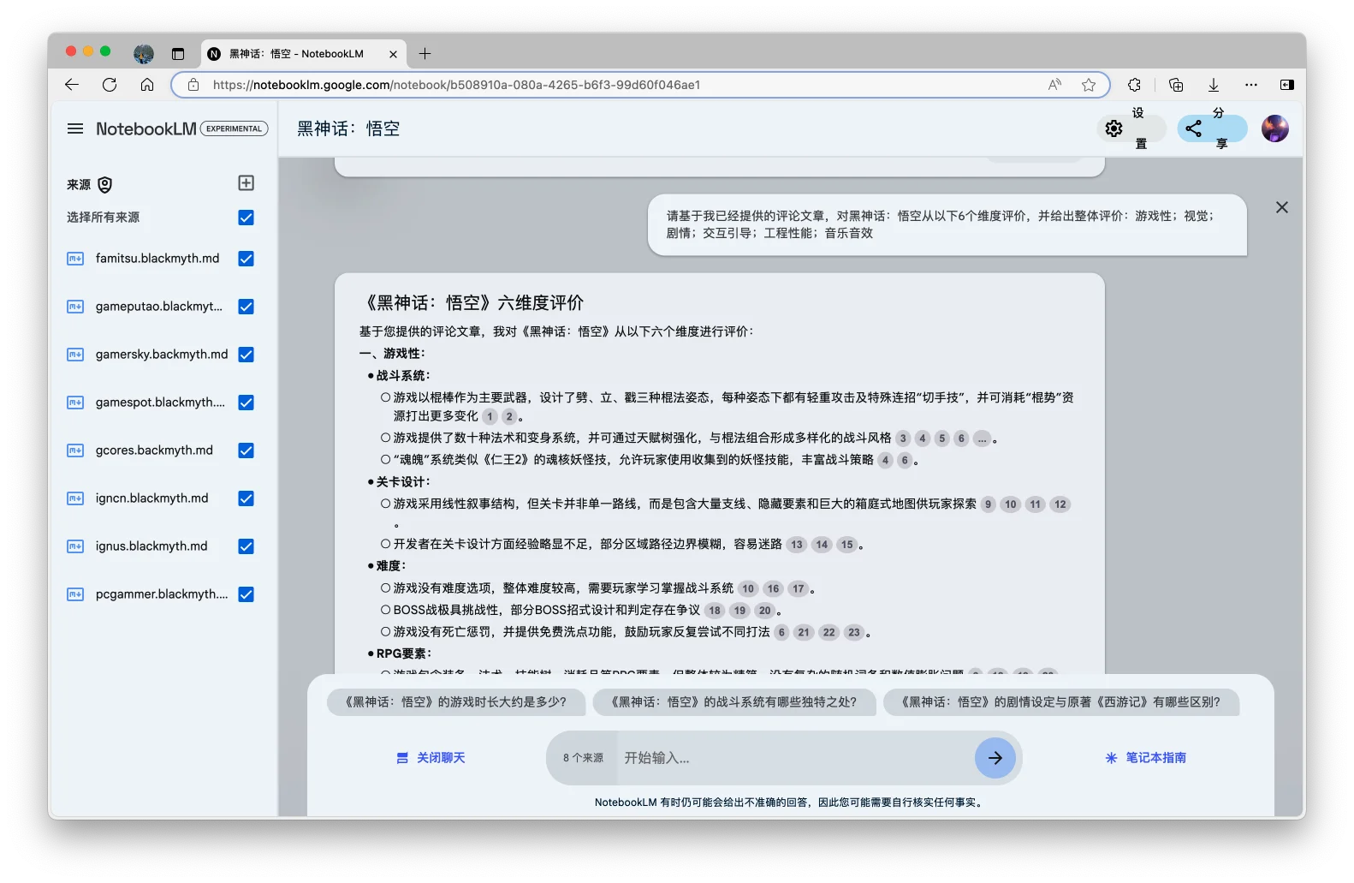Viewport: 1354px width, 883px height.
Task: Open citation number 1
Action: coord(490,417)
